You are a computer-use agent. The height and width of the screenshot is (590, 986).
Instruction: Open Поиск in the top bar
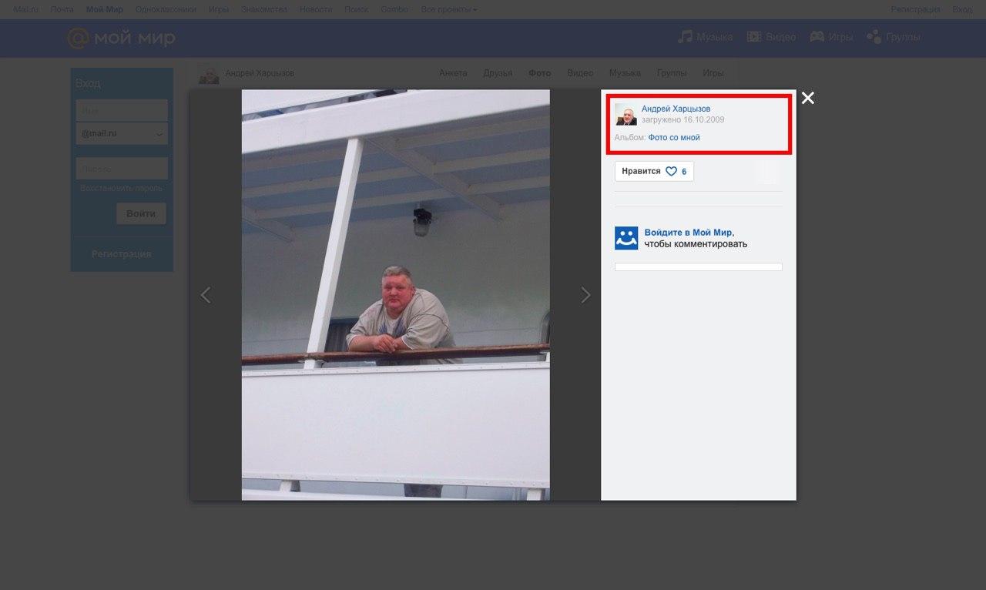(x=357, y=9)
